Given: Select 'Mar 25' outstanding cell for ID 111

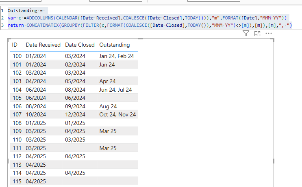Looking at the screenshot, I should click(108, 148).
